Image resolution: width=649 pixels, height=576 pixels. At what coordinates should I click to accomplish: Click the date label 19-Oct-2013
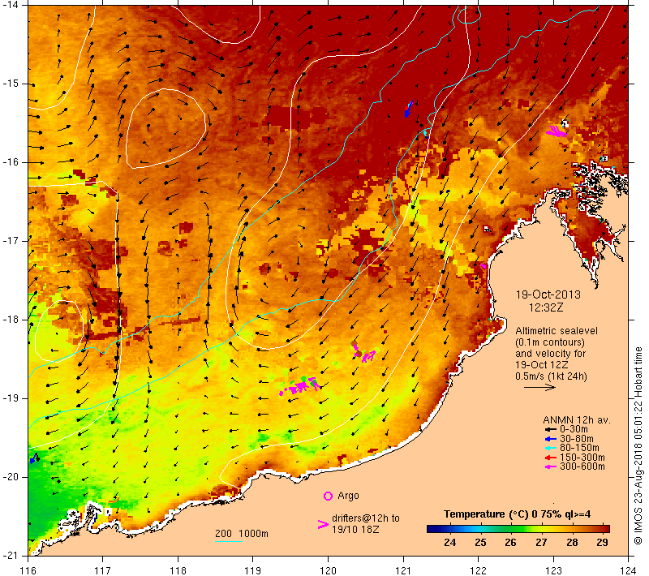(x=548, y=294)
